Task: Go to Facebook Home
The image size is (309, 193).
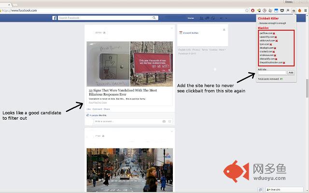Action: click(x=191, y=18)
